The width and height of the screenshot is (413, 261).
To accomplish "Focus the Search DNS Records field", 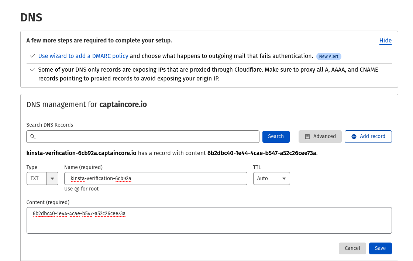I will click(x=143, y=137).
